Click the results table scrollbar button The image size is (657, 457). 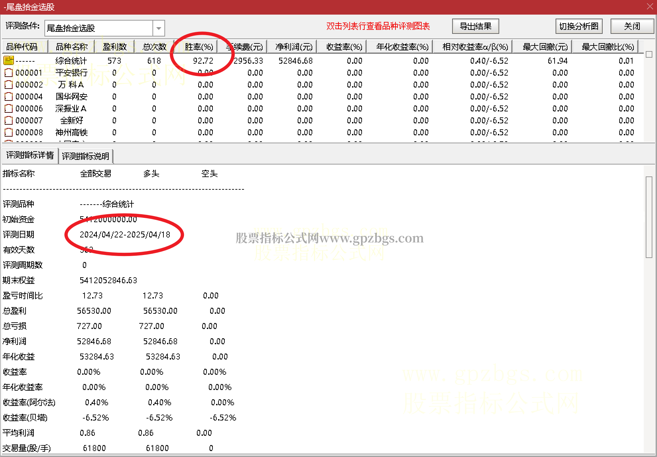point(649,54)
